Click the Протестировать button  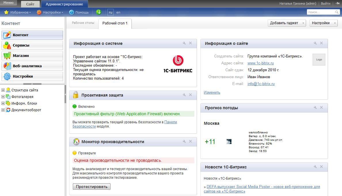pyautogui.click(x=92, y=186)
